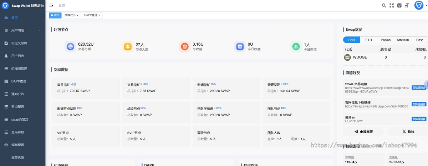Switch to the 推荐代币 page tab

click(x=71, y=15)
